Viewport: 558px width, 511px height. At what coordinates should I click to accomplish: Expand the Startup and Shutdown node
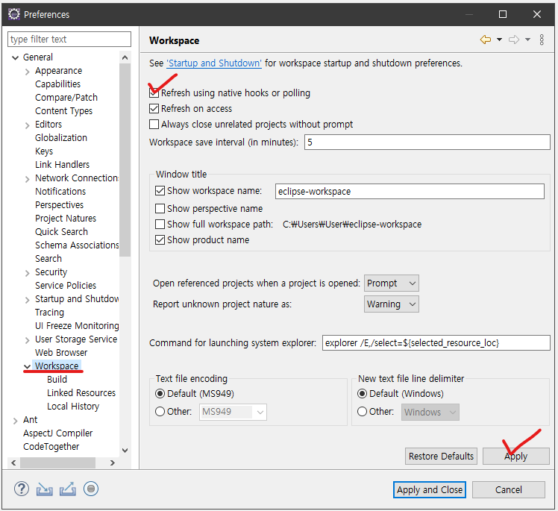(28, 300)
